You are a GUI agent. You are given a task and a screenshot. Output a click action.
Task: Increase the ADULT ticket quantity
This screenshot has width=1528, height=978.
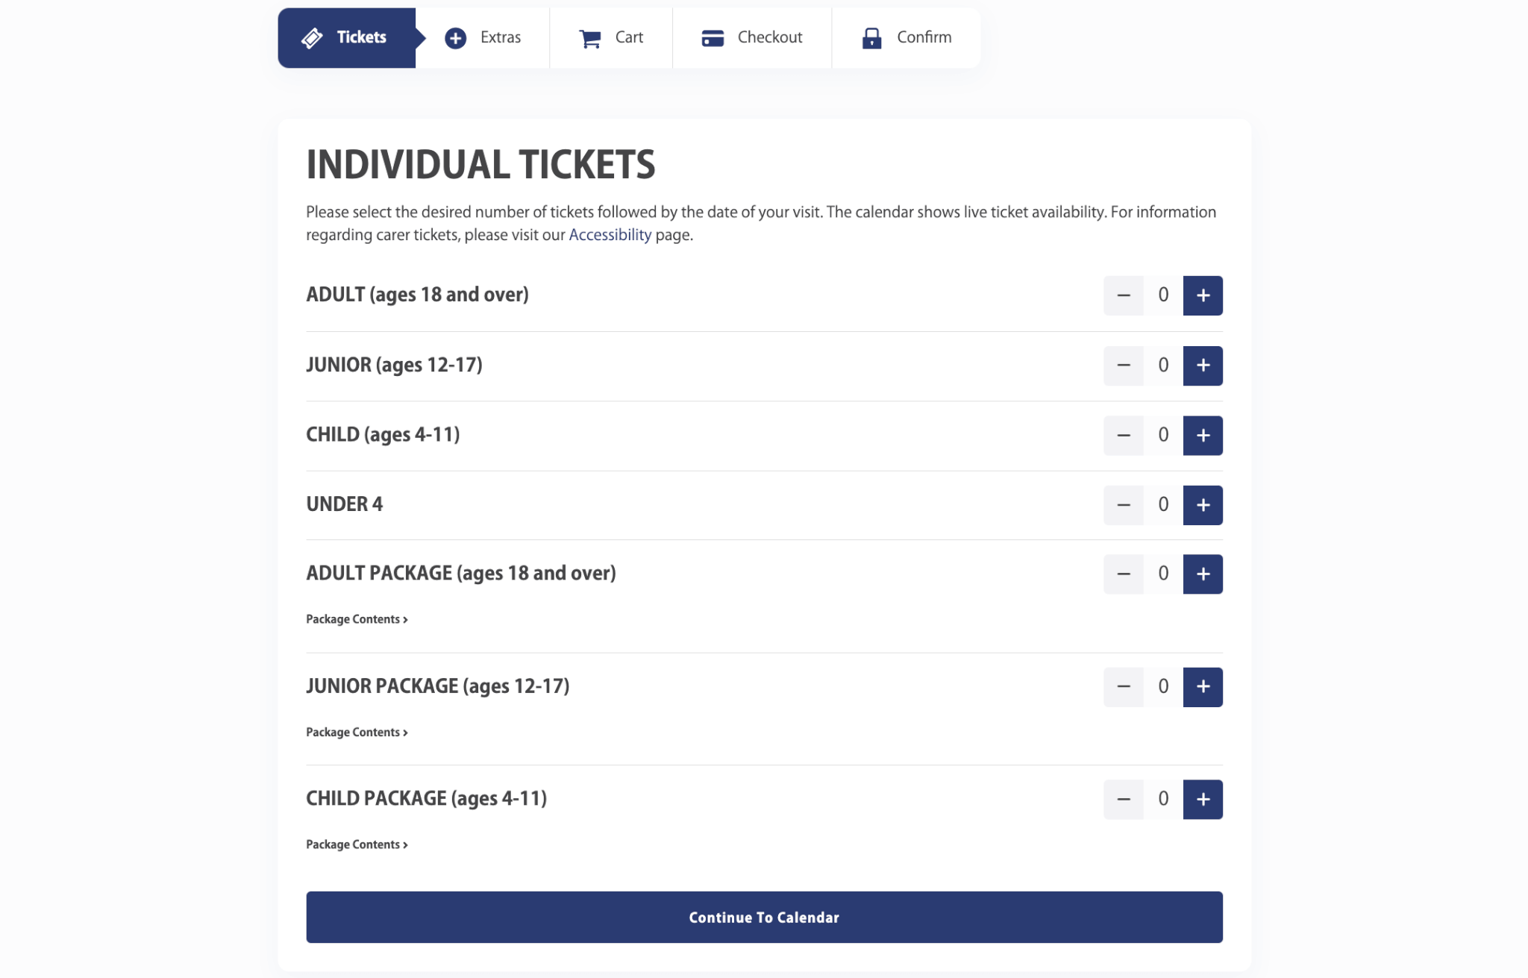(x=1203, y=295)
